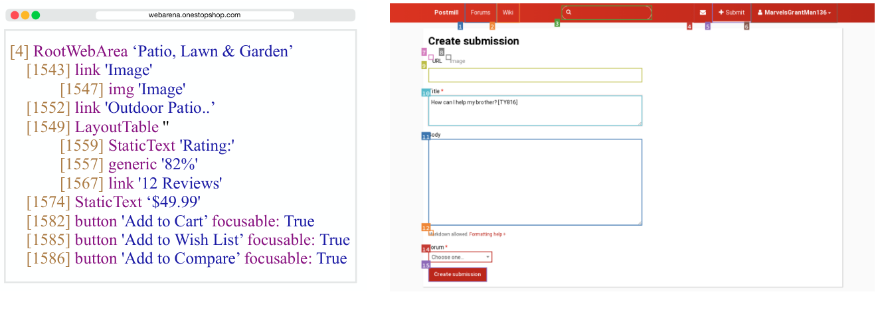Click the Submit button in header
Viewport: 876px width, 318px height.
tap(731, 13)
